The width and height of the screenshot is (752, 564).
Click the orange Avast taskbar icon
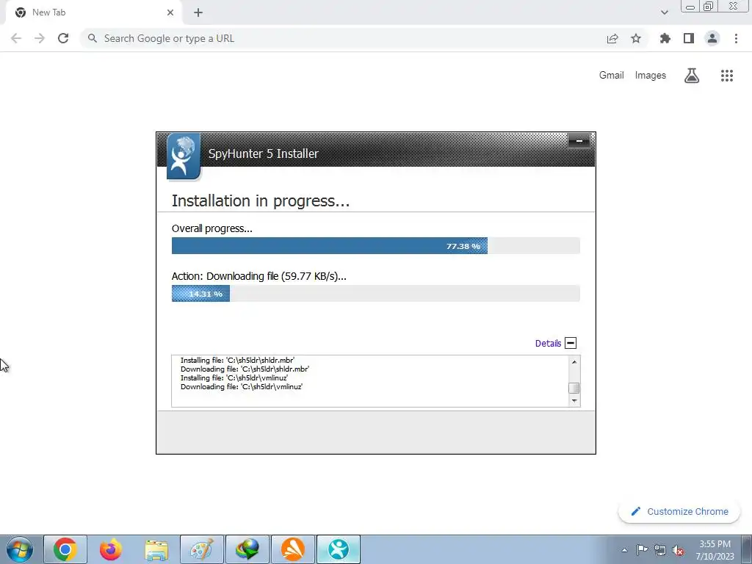click(x=293, y=549)
